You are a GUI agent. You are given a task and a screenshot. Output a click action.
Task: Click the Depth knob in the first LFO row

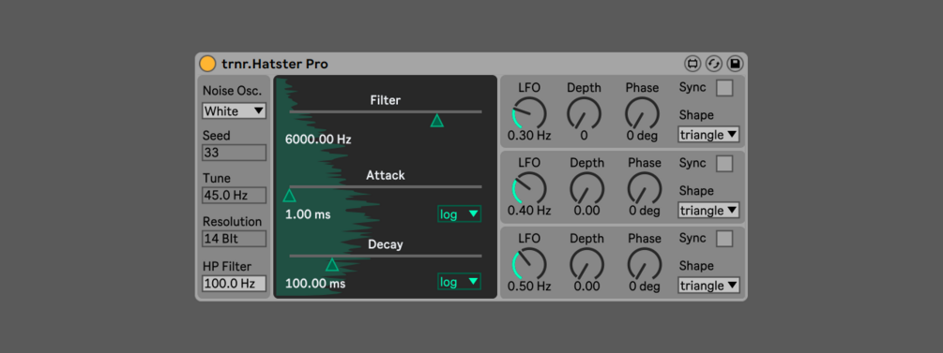pos(584,113)
